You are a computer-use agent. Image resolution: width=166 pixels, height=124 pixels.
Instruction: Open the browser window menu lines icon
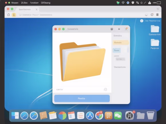pos(158,9)
